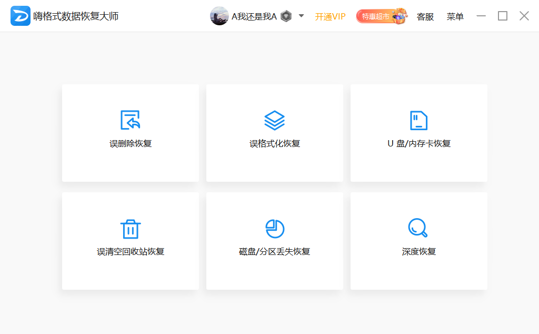Screen dimensions: 539x334
Task: Click the 误格式化恢复 label
Action: (275, 143)
